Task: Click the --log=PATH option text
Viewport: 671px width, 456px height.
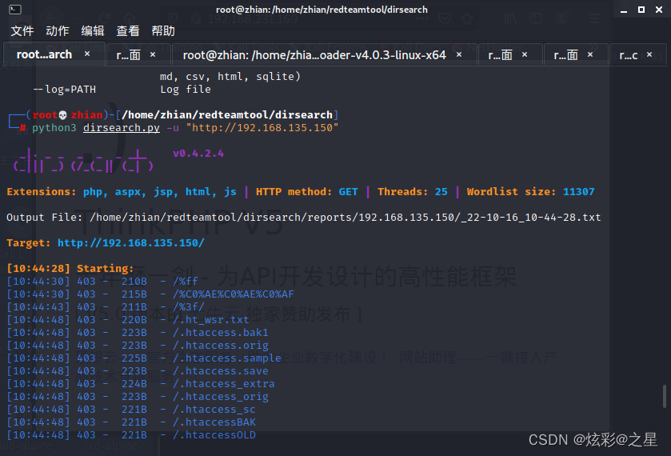Action: point(64,89)
